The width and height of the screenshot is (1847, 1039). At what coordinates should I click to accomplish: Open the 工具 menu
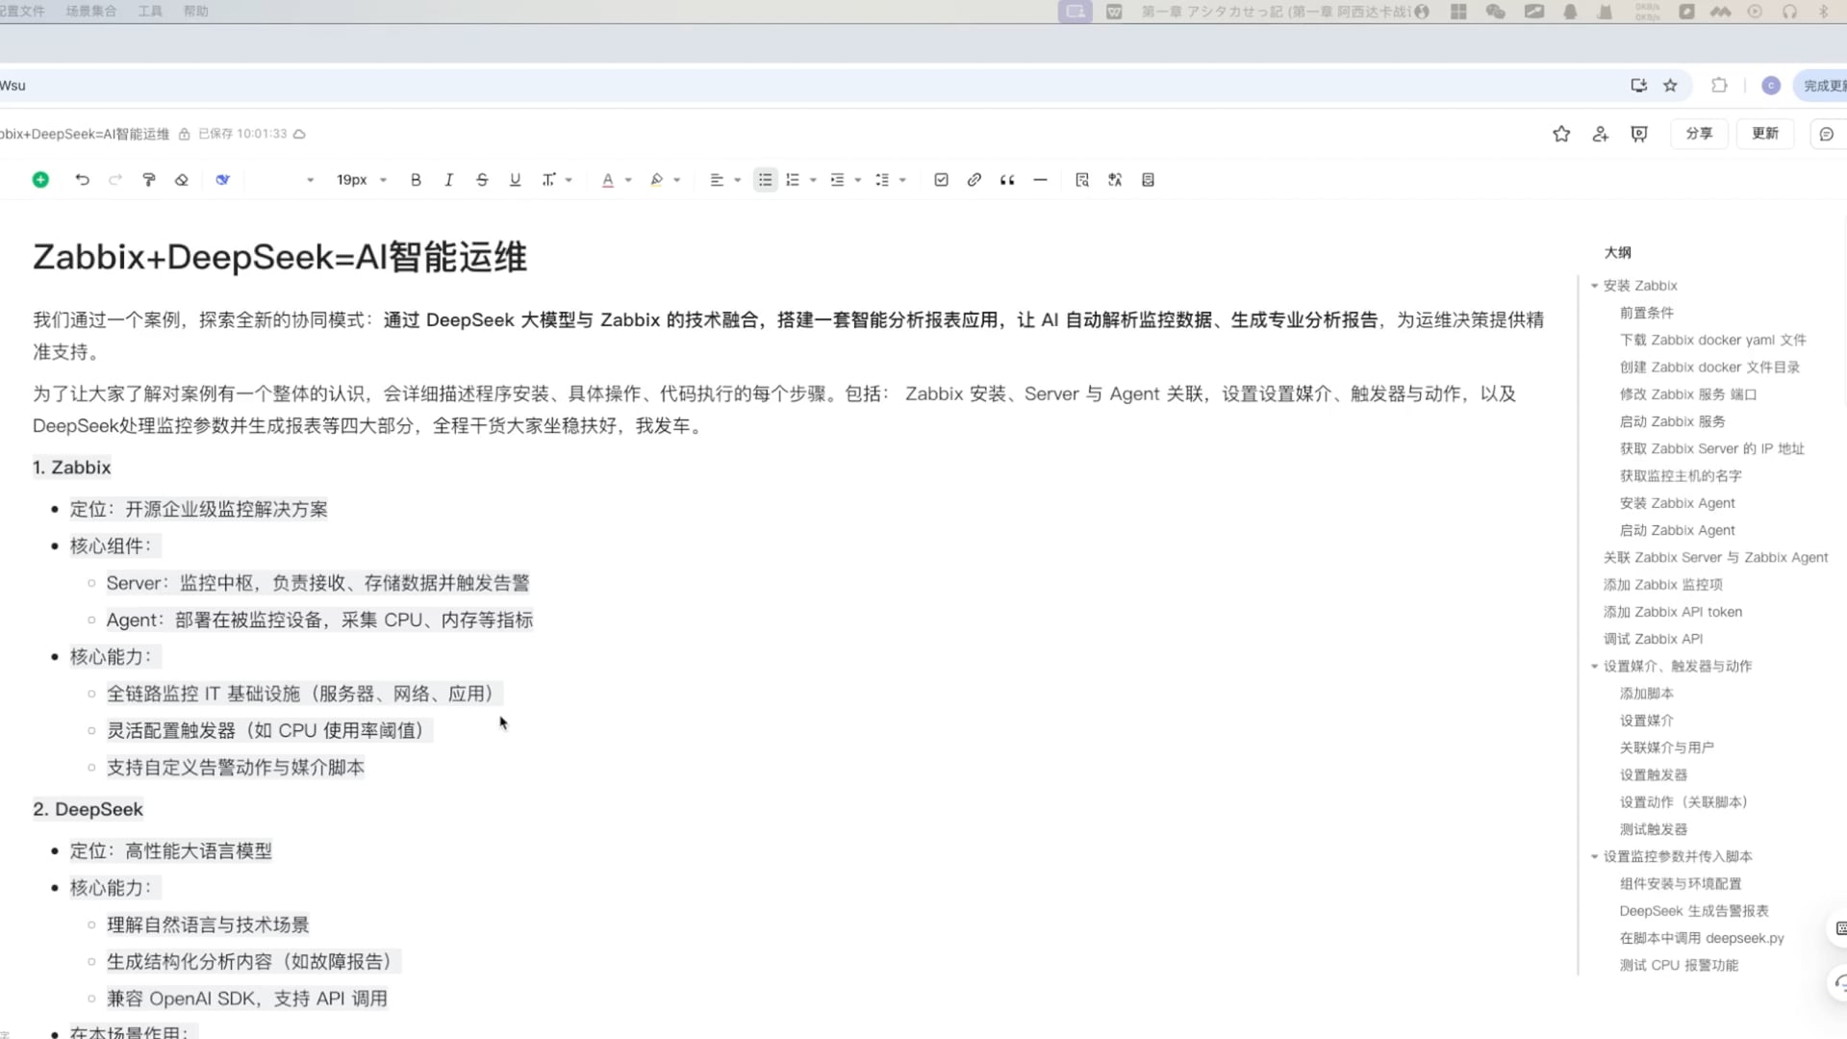(149, 11)
